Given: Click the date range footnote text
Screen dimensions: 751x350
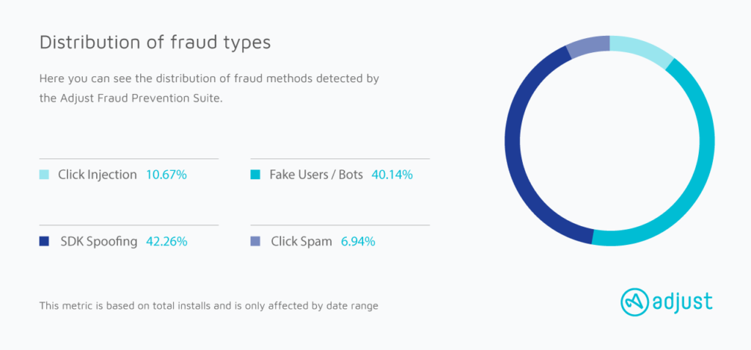Looking at the screenshot, I should click(x=209, y=305).
